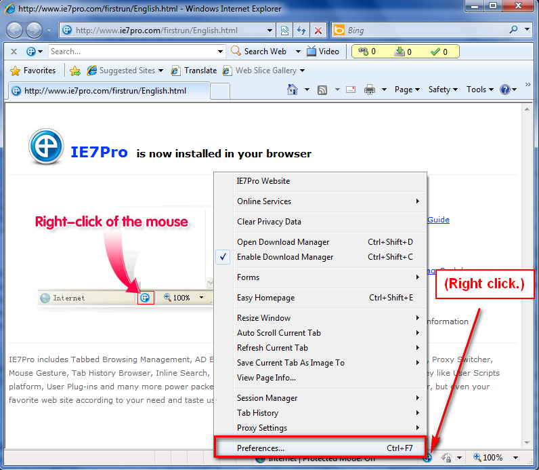This screenshot has width=539, height=470.
Task: Open the Guide hyperlink
Action: pyautogui.click(x=438, y=220)
